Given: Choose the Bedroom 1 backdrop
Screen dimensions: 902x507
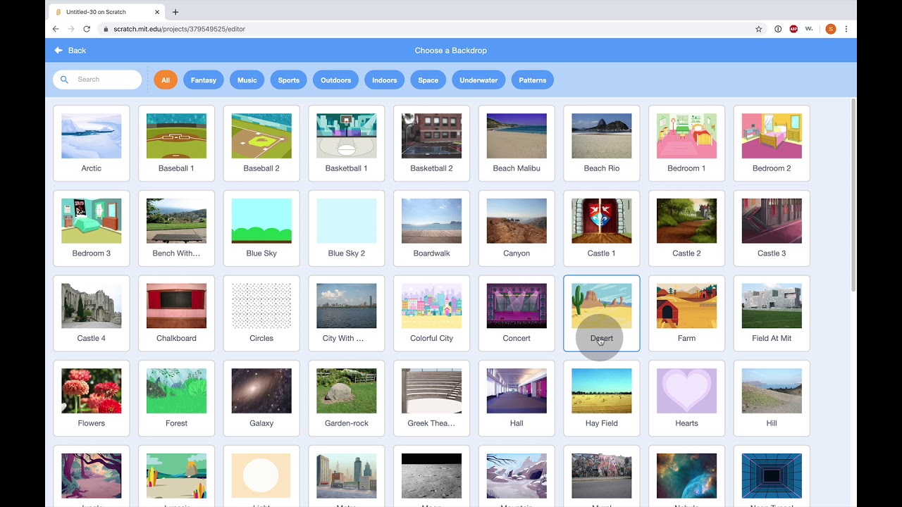Looking at the screenshot, I should pyautogui.click(x=687, y=144).
